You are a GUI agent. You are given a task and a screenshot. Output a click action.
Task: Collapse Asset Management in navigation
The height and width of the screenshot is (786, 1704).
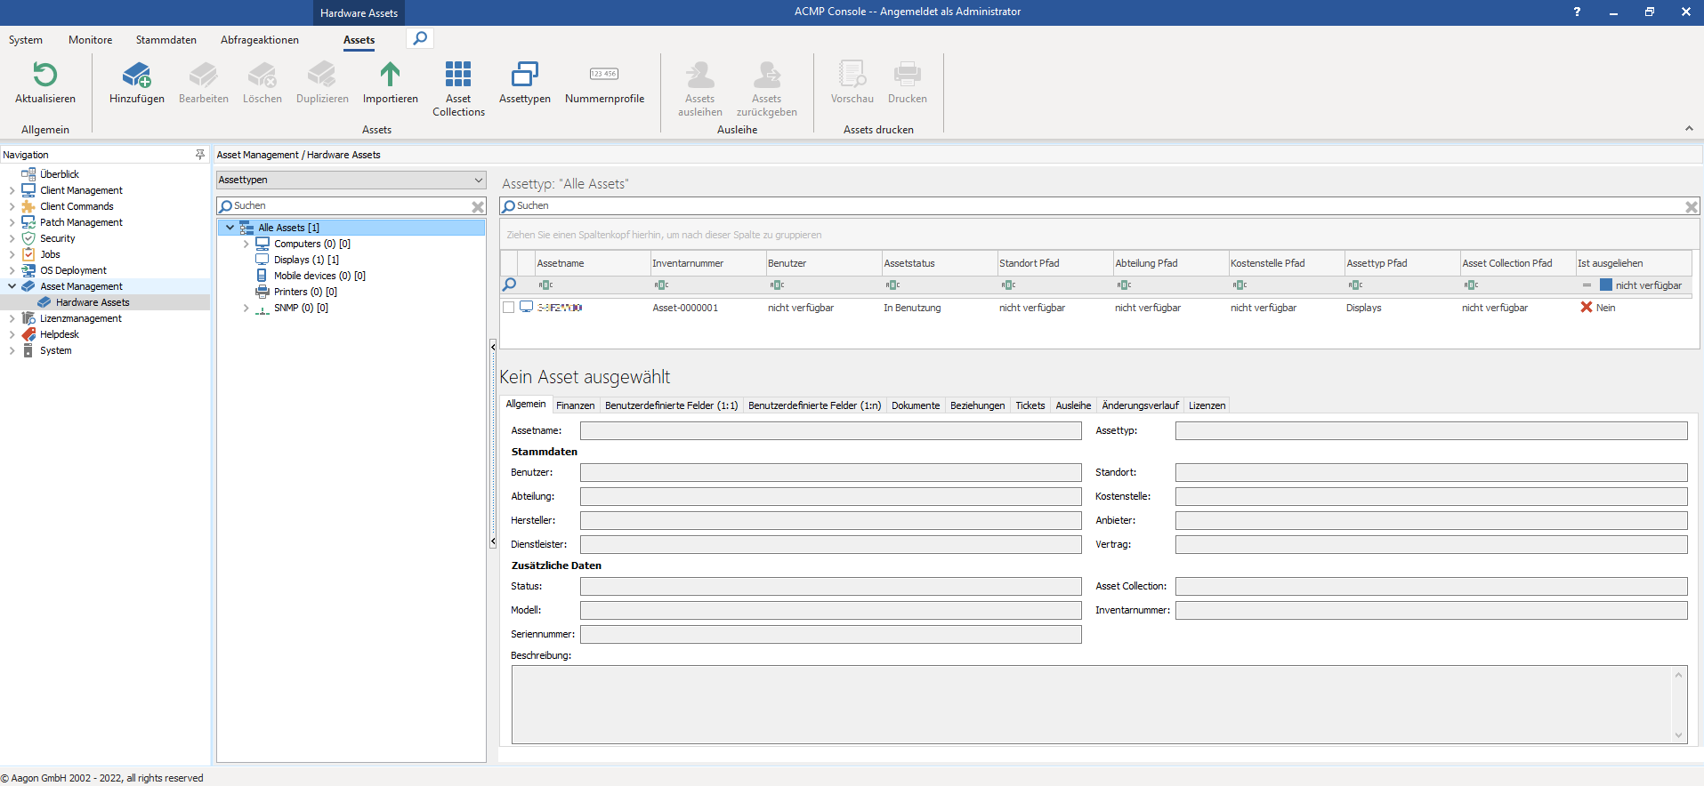click(12, 286)
